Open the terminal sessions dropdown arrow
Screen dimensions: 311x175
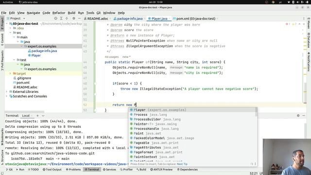(43, 116)
